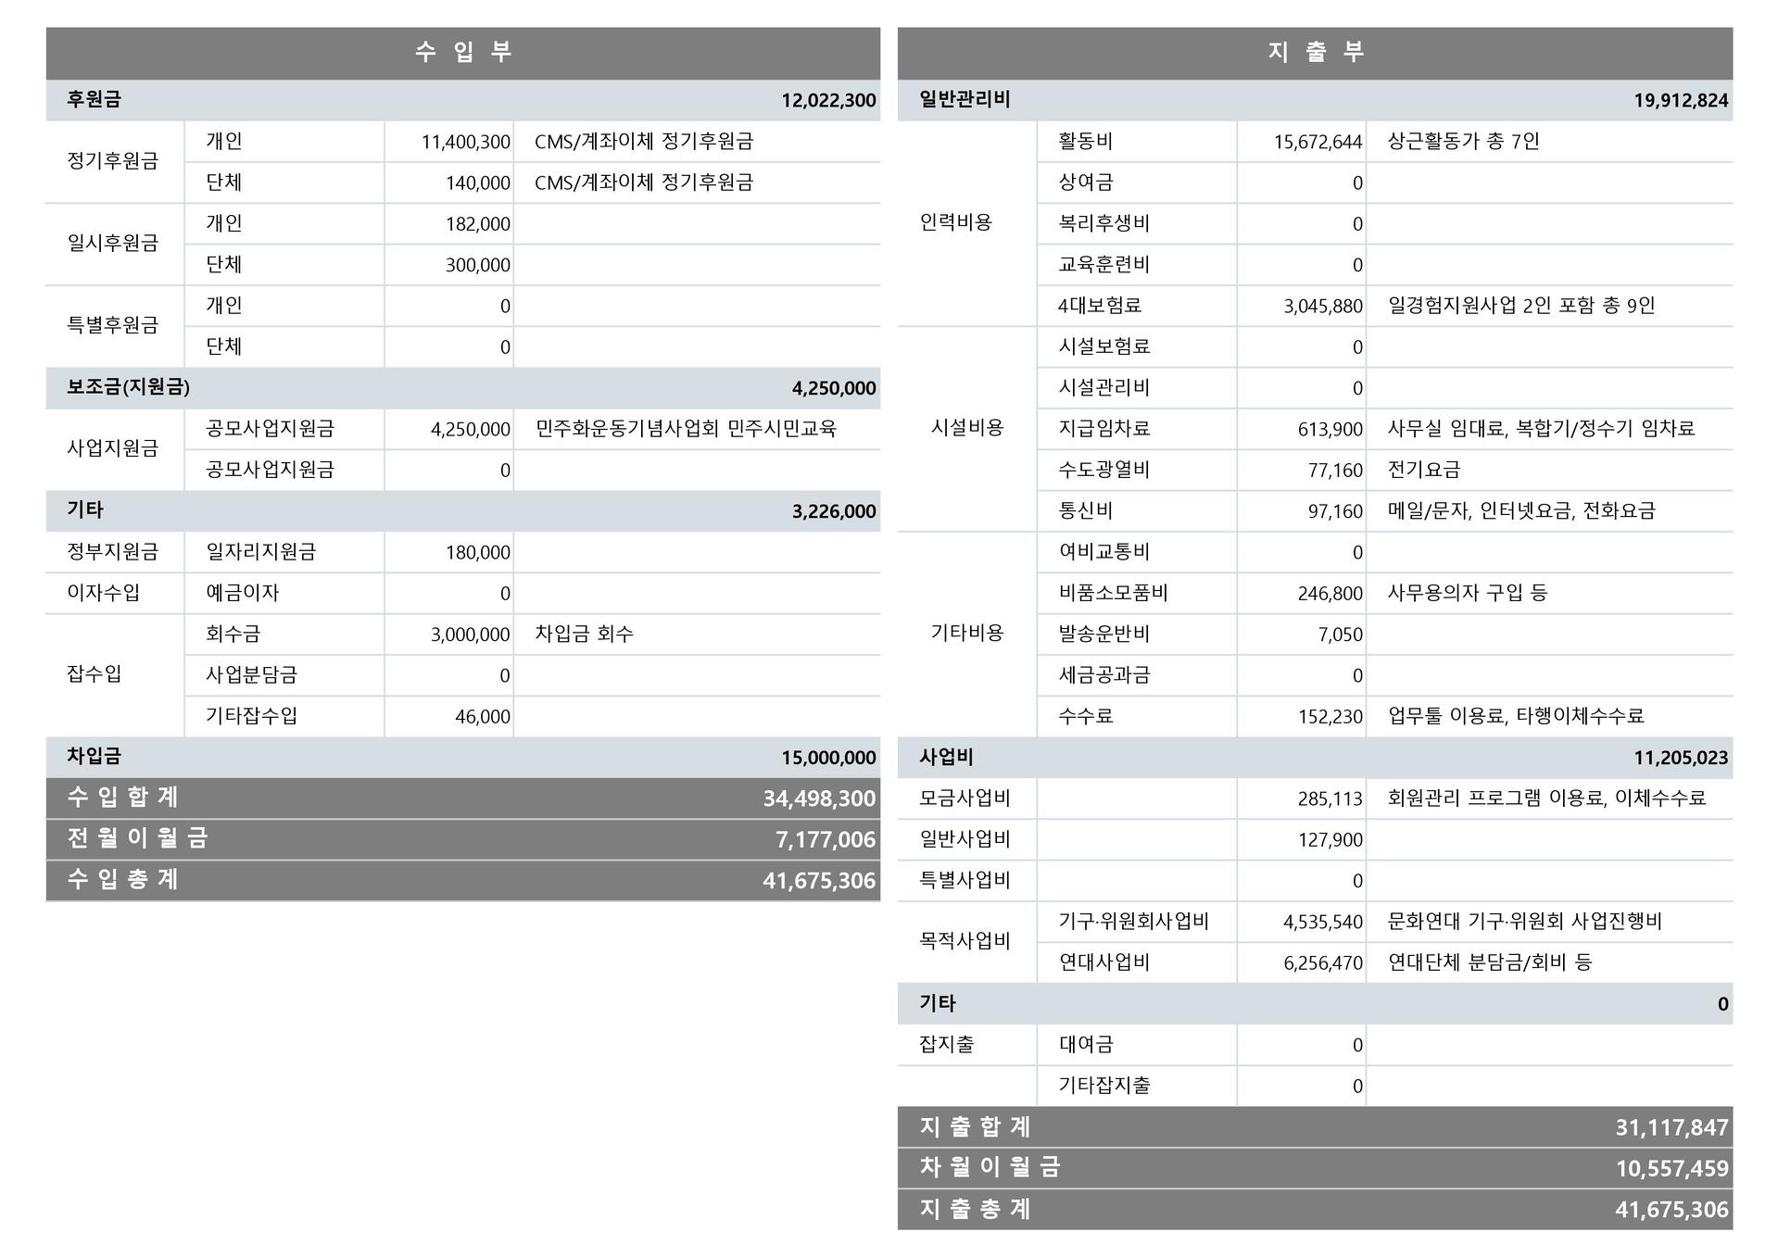Image resolution: width=1778 pixels, height=1257 pixels.
Task: Select the 문화연대 기구·위원회 사업진행비 note
Action: (1524, 921)
